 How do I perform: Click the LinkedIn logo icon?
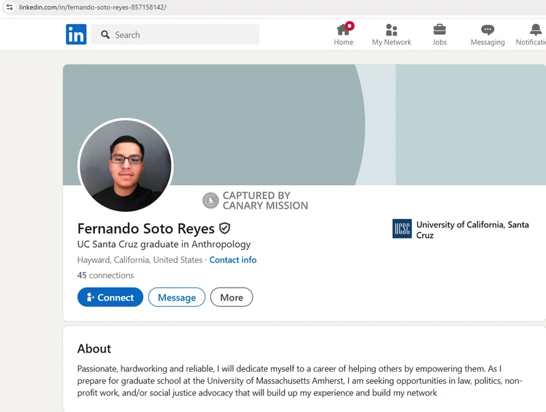[76, 34]
